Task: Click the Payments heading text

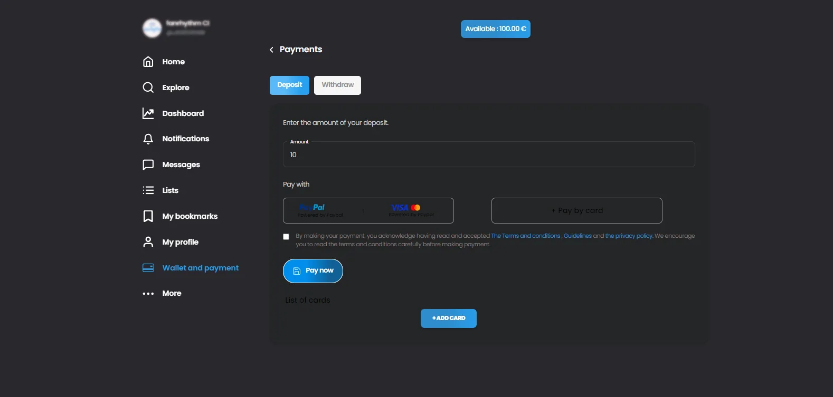Action: click(x=301, y=50)
